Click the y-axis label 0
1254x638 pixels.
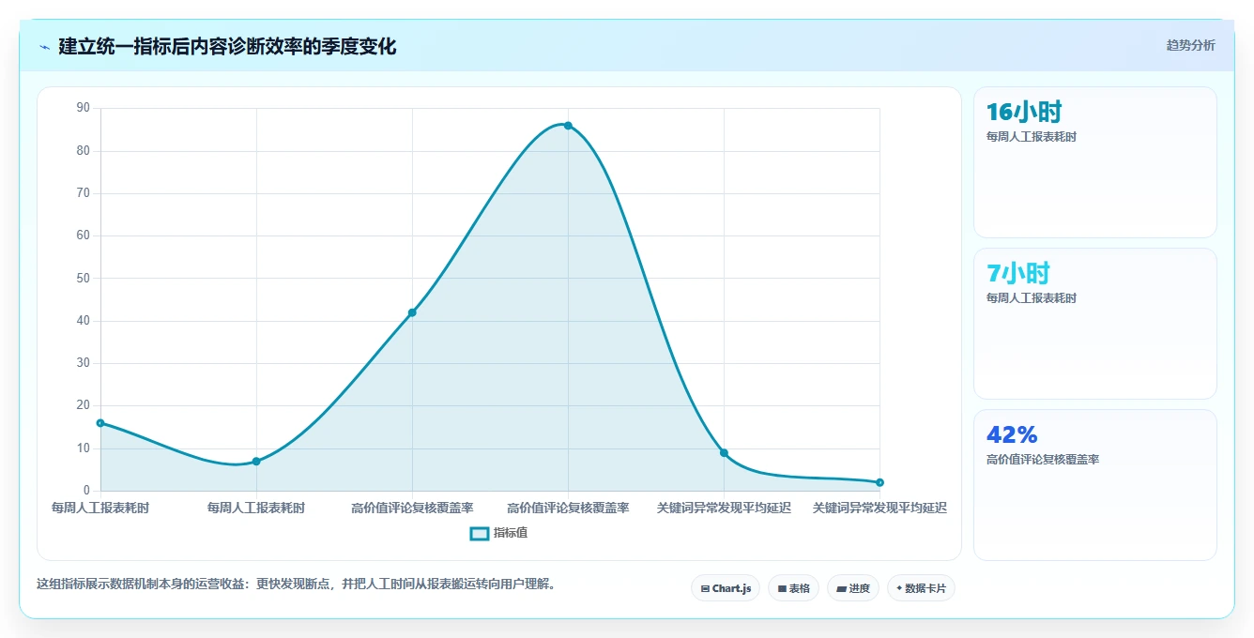pos(87,491)
